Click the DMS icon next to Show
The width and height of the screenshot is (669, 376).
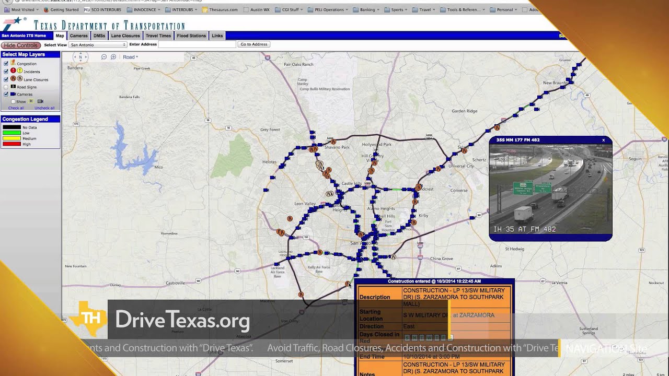click(x=31, y=101)
